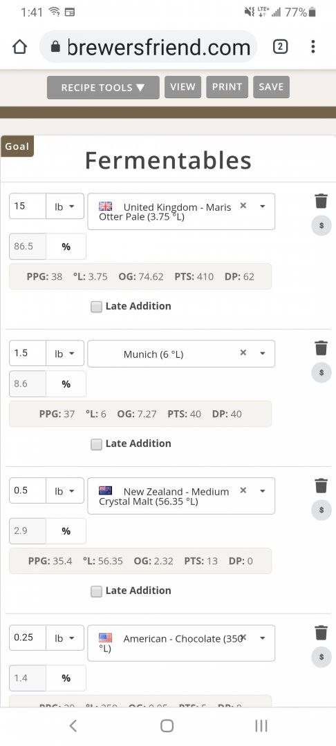Open the lb unit dropdown for Munich
The width and height of the screenshot is (336, 746).
click(65, 354)
